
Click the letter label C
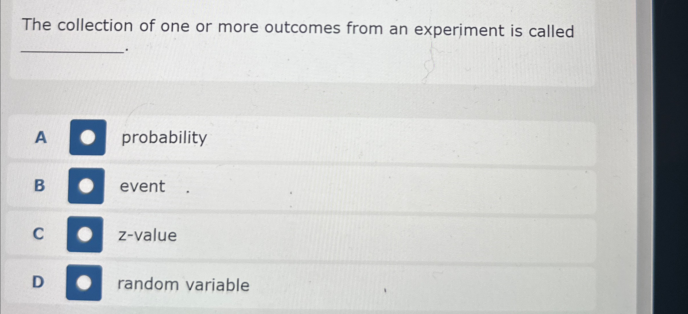click(38, 234)
